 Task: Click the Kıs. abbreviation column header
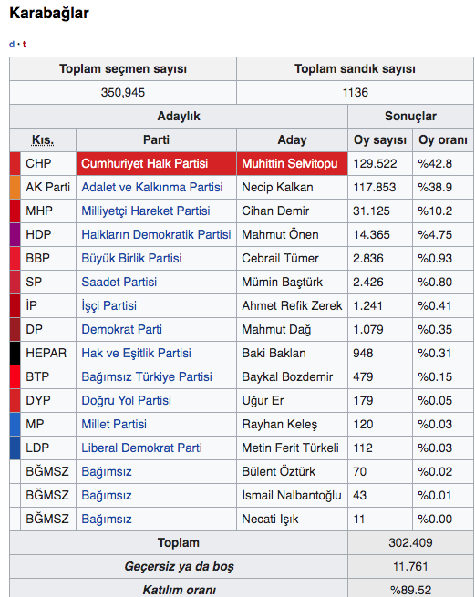43,140
